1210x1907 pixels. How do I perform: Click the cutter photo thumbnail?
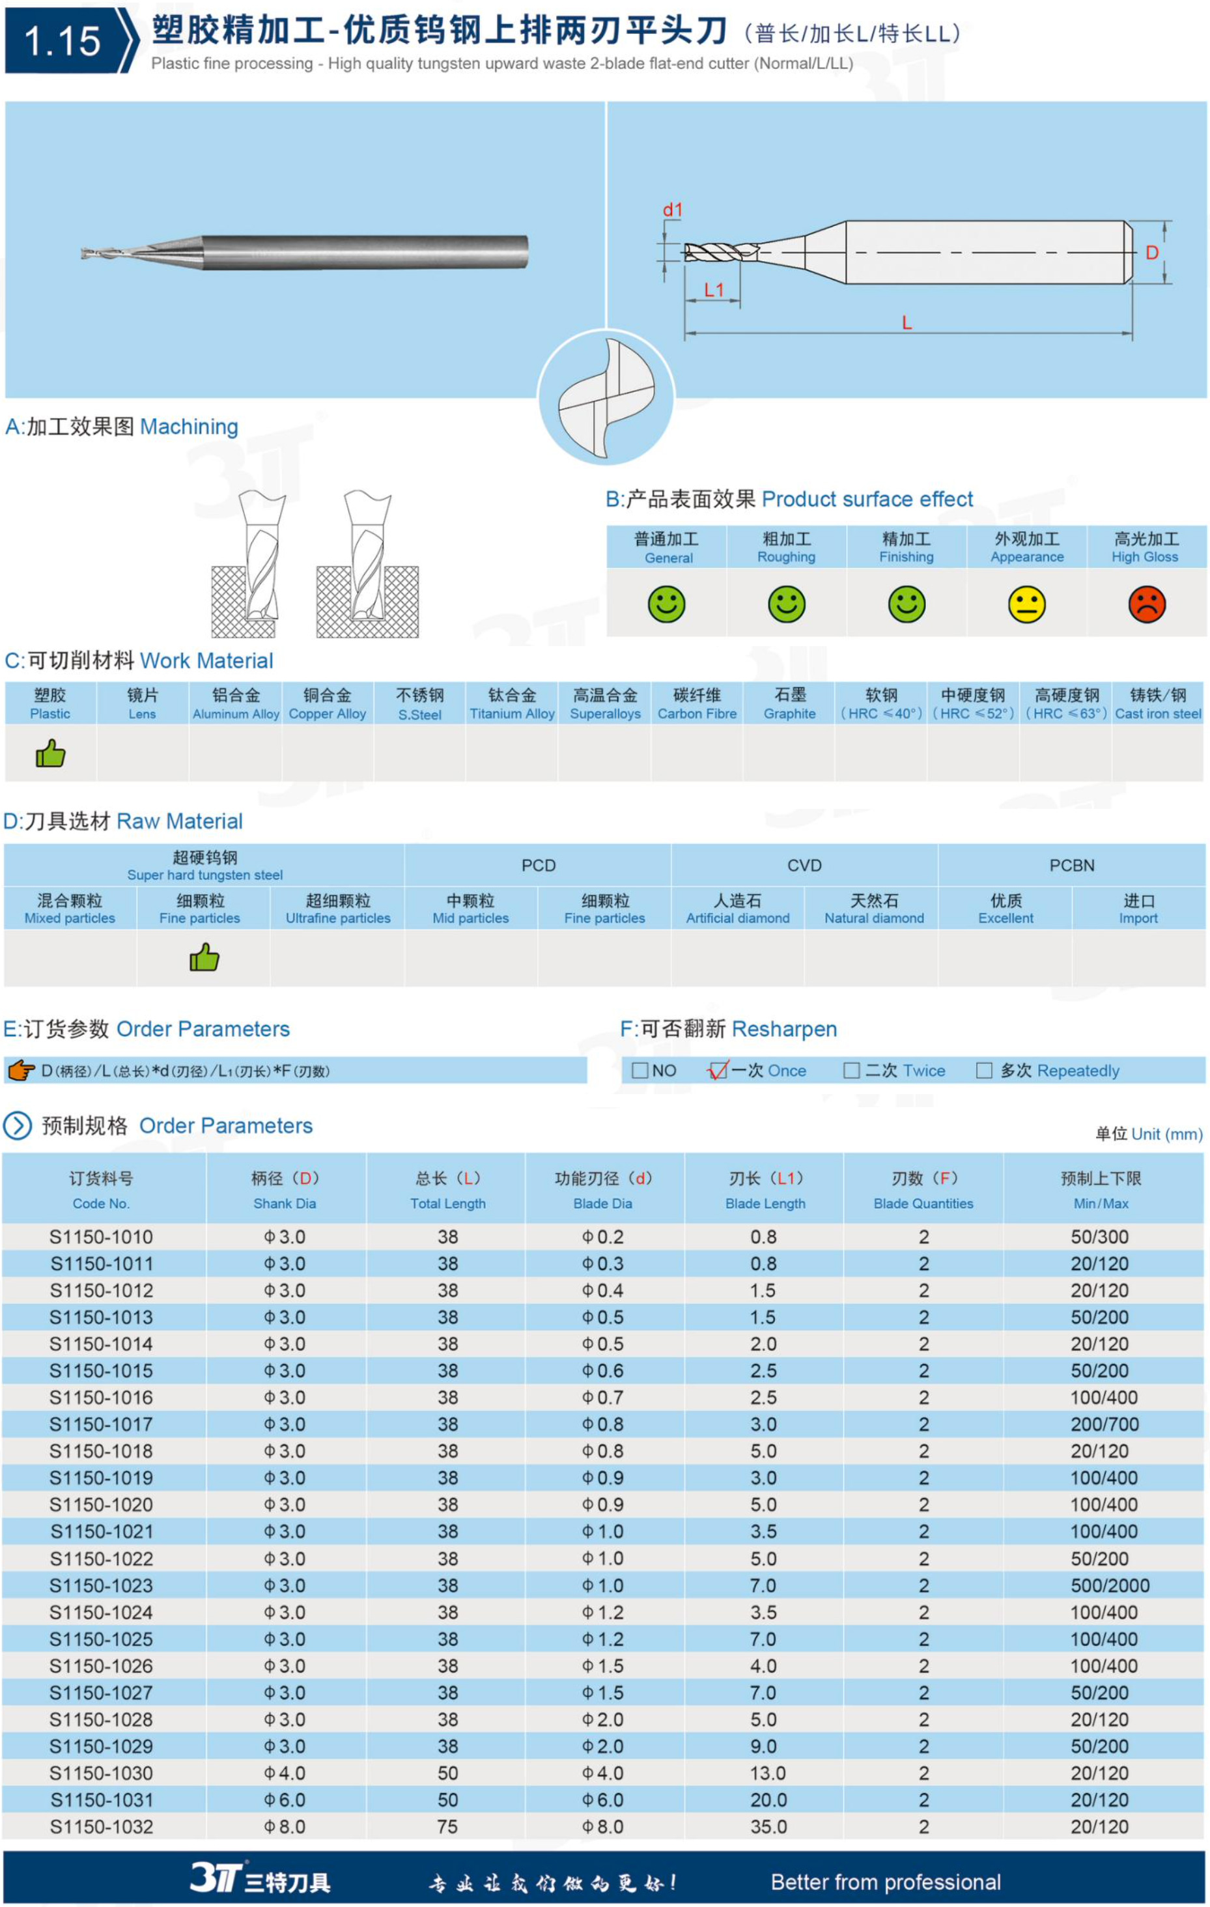pyautogui.click(x=305, y=253)
